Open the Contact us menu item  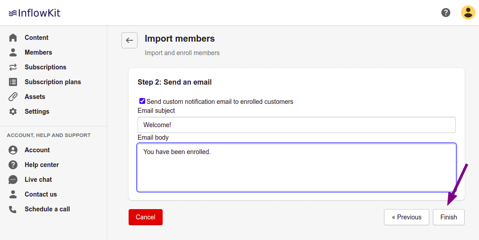pyautogui.click(x=41, y=194)
